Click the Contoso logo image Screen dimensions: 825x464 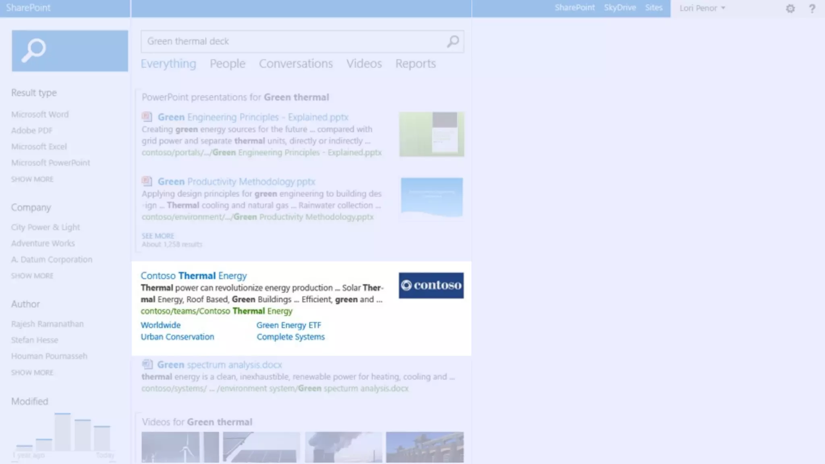[x=431, y=285]
